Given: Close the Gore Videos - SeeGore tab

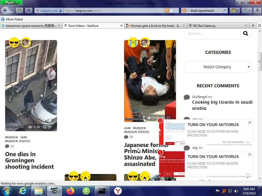Looking at the screenshot, I should pos(122,26).
